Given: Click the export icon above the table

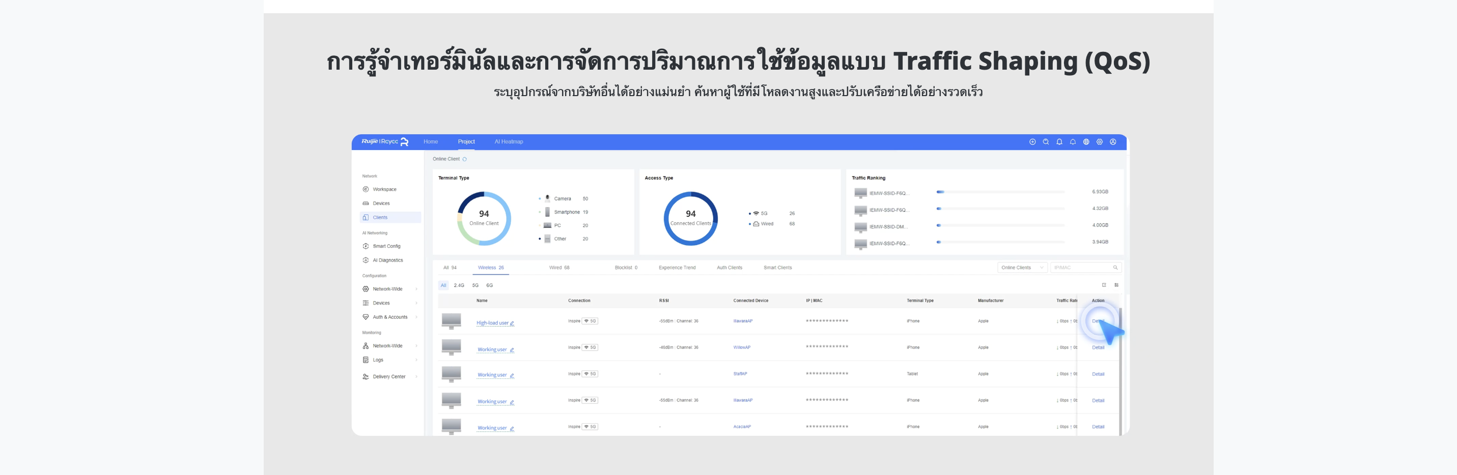Looking at the screenshot, I should pyautogui.click(x=1104, y=285).
